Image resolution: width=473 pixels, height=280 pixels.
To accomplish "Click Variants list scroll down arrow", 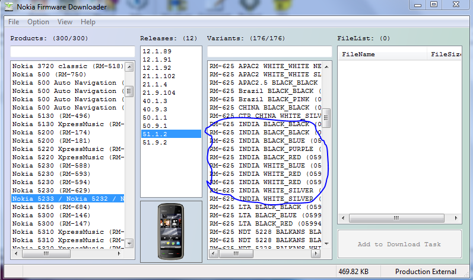I will (x=326, y=243).
